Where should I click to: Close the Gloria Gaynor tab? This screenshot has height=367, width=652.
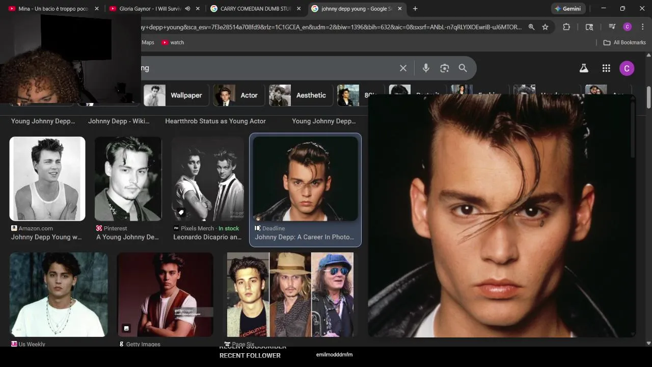click(x=198, y=9)
